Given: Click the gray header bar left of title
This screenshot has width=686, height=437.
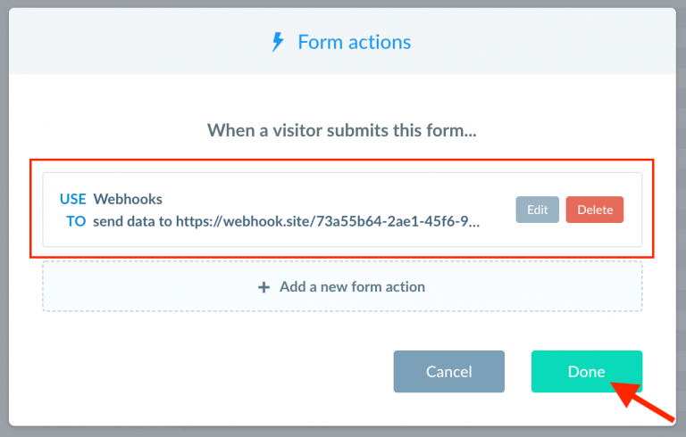Looking at the screenshot, I should [x=134, y=42].
